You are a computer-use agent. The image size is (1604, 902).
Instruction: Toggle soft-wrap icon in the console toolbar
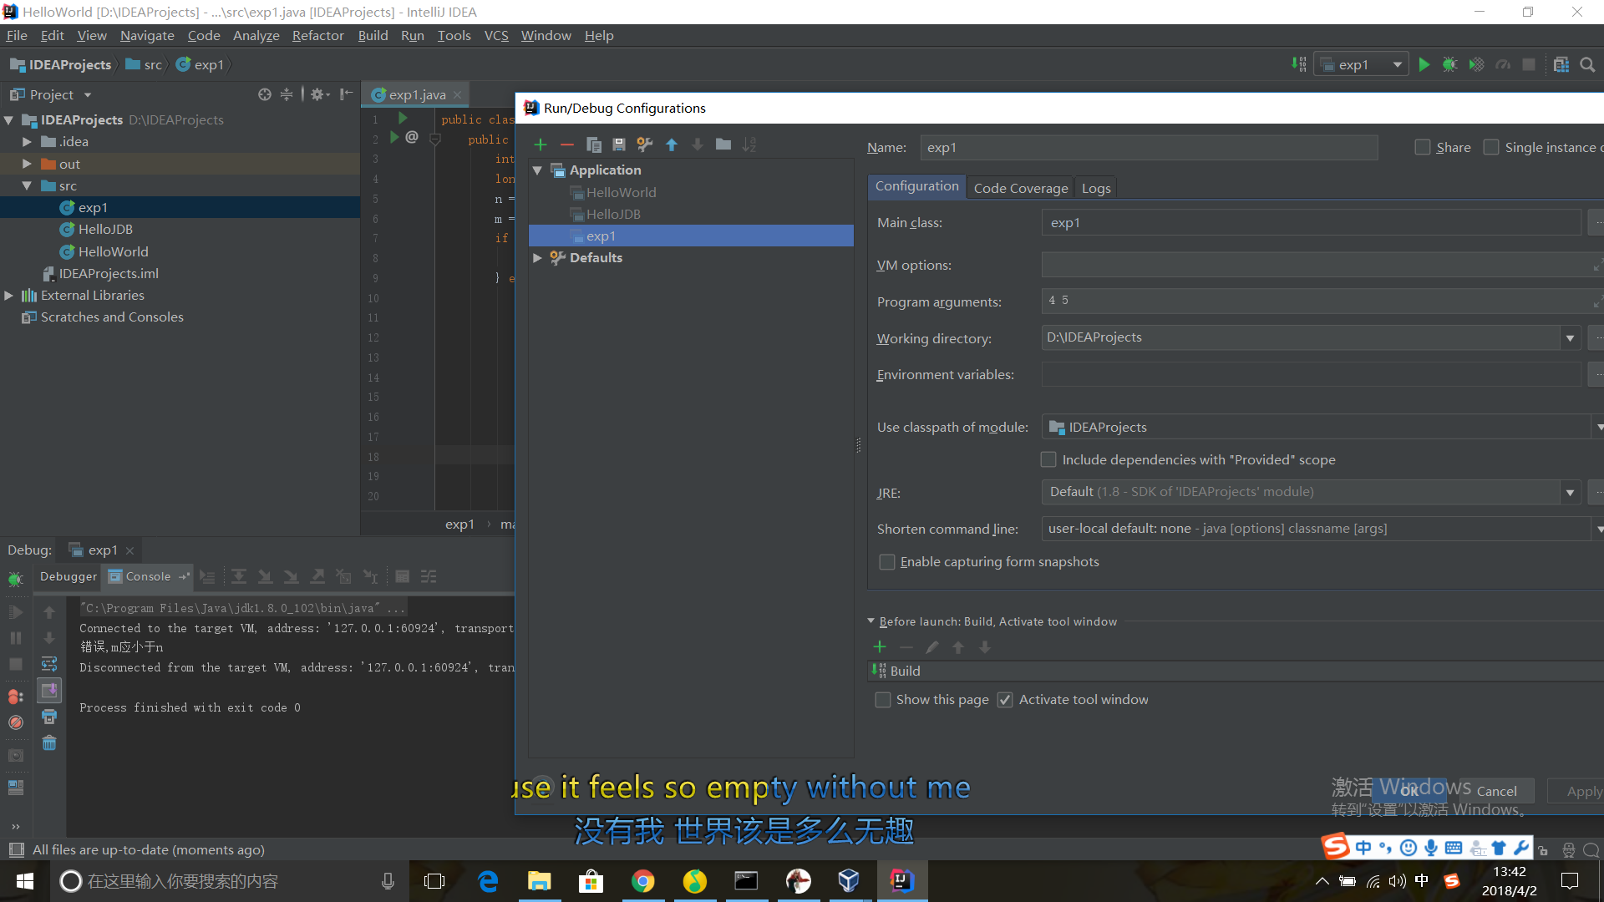pyautogui.click(x=49, y=664)
